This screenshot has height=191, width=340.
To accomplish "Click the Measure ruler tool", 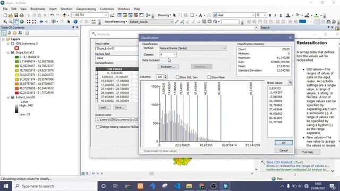I will (93, 22).
